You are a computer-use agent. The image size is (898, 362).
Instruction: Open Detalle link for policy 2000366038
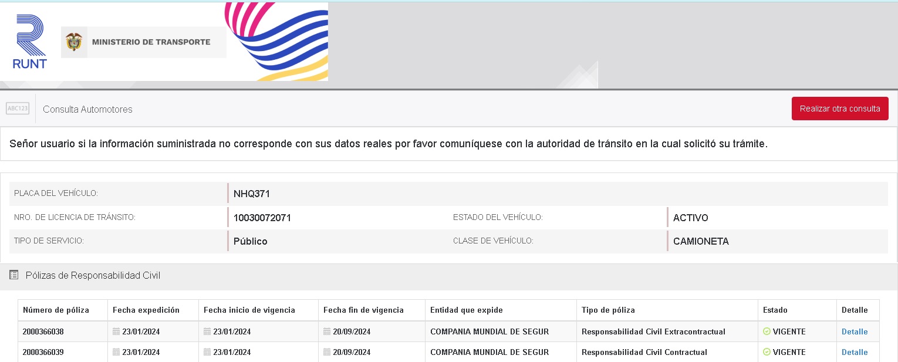tap(854, 331)
